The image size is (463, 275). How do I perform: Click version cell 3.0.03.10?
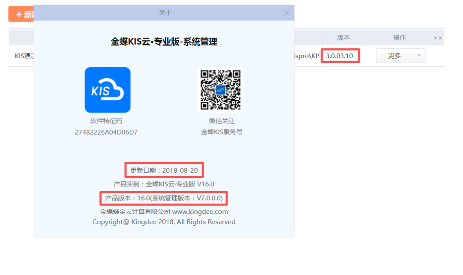340,56
